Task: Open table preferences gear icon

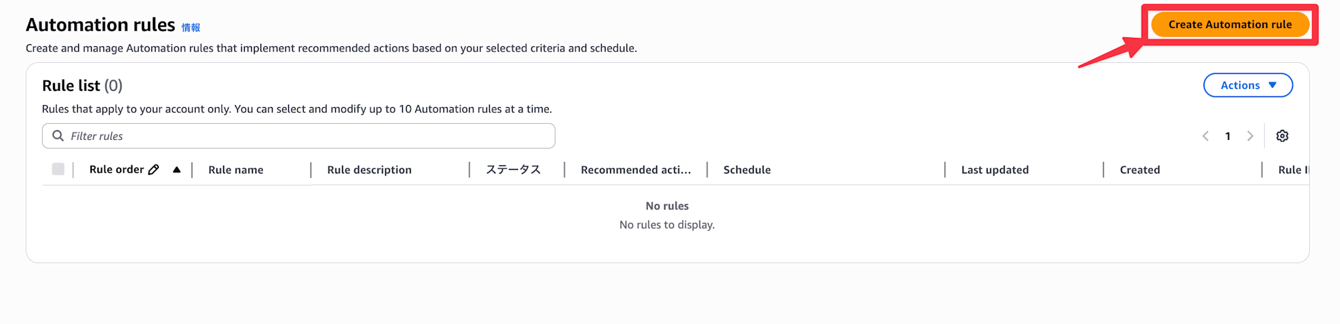Action: point(1282,136)
